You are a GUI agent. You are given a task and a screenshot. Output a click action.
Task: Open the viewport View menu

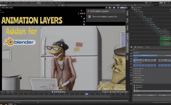[3, 8]
